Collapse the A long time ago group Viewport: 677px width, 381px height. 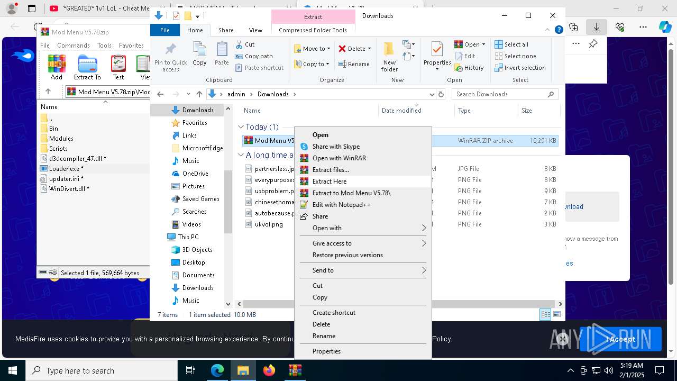(241, 155)
